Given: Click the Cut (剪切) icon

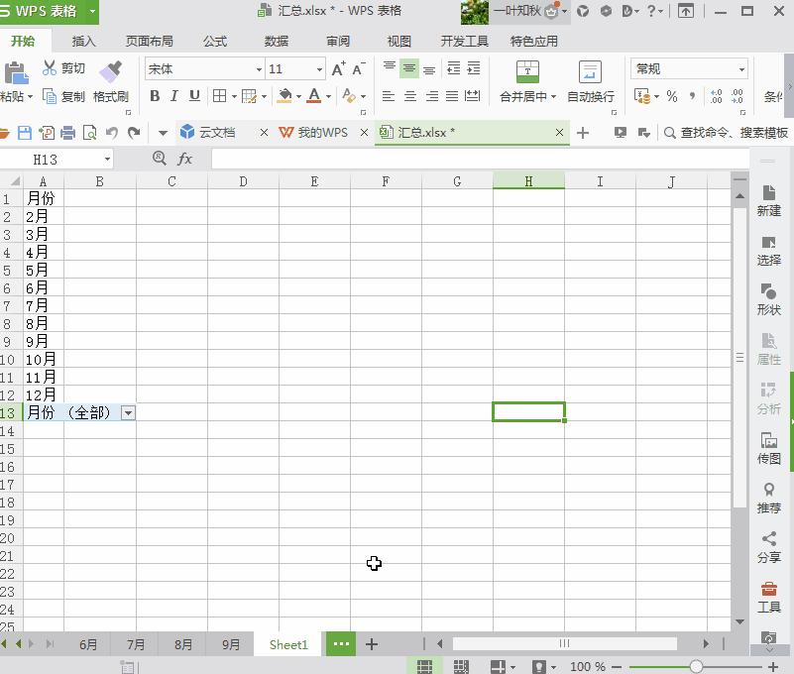Looking at the screenshot, I should coord(48,68).
